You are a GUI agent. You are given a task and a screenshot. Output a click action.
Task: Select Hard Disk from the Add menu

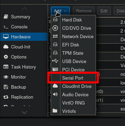coord(73,20)
